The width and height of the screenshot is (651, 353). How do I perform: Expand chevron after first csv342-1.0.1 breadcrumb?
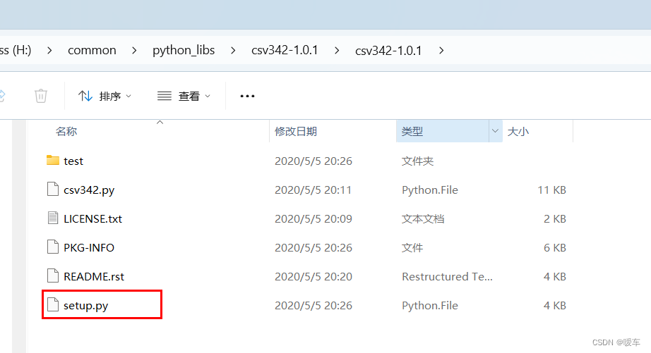tap(337, 51)
